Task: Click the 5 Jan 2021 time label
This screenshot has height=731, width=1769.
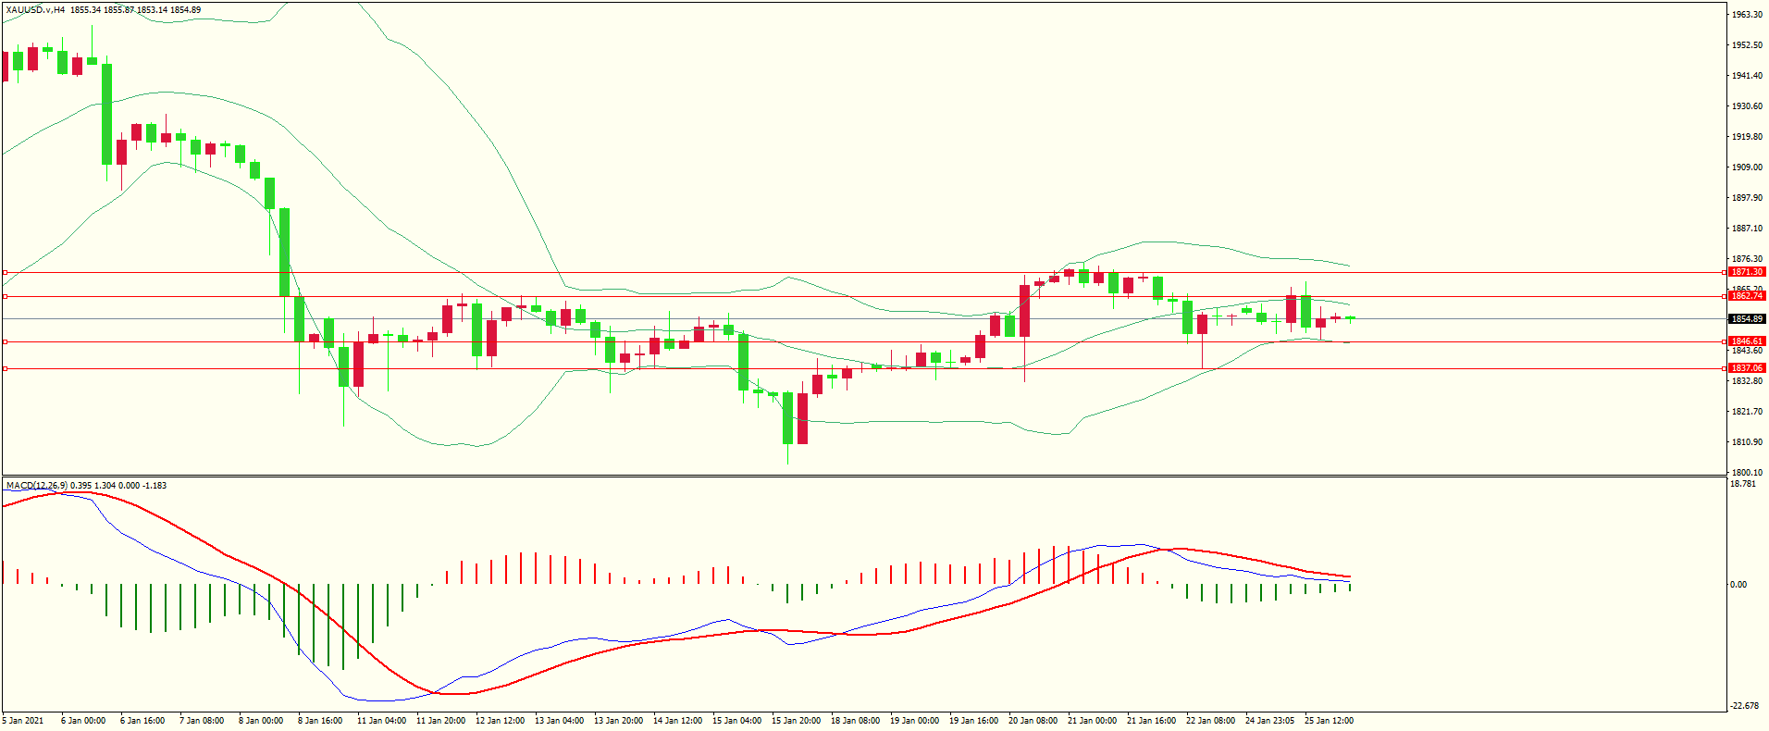Action: pyautogui.click(x=23, y=721)
